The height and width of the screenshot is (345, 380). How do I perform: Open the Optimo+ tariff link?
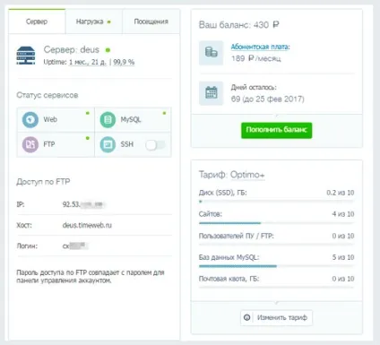[247, 175]
